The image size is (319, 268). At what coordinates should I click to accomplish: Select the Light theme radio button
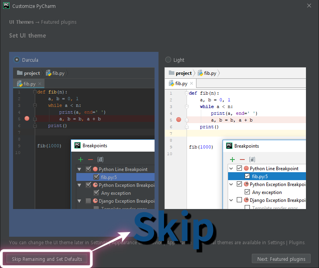168,60
